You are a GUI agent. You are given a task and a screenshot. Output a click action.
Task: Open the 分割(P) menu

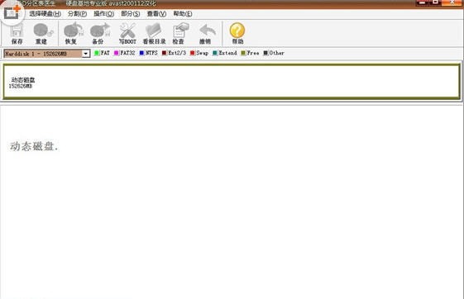tap(77, 14)
